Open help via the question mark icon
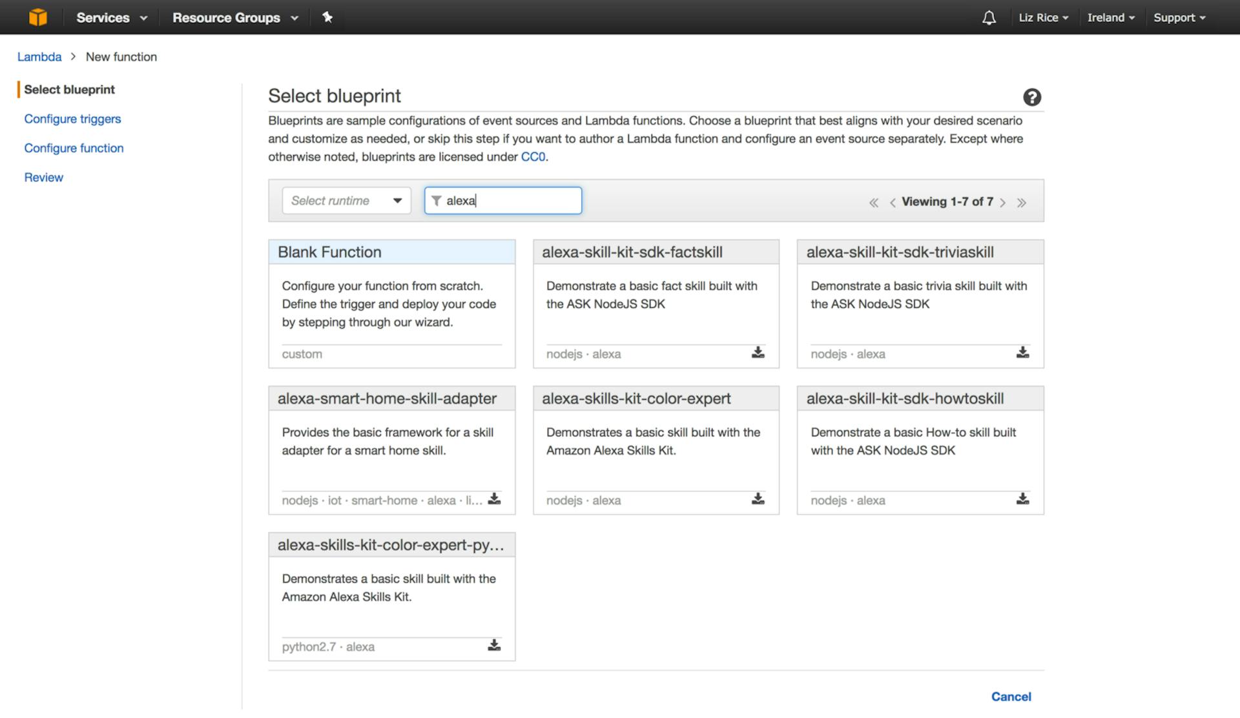The width and height of the screenshot is (1240, 718). [1031, 97]
